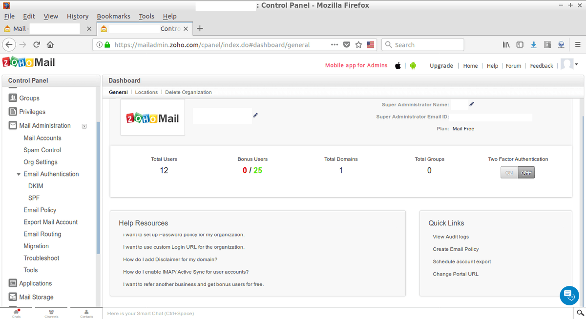
Task: Click the Smart Chat search magnifier icon
Action: 580,313
